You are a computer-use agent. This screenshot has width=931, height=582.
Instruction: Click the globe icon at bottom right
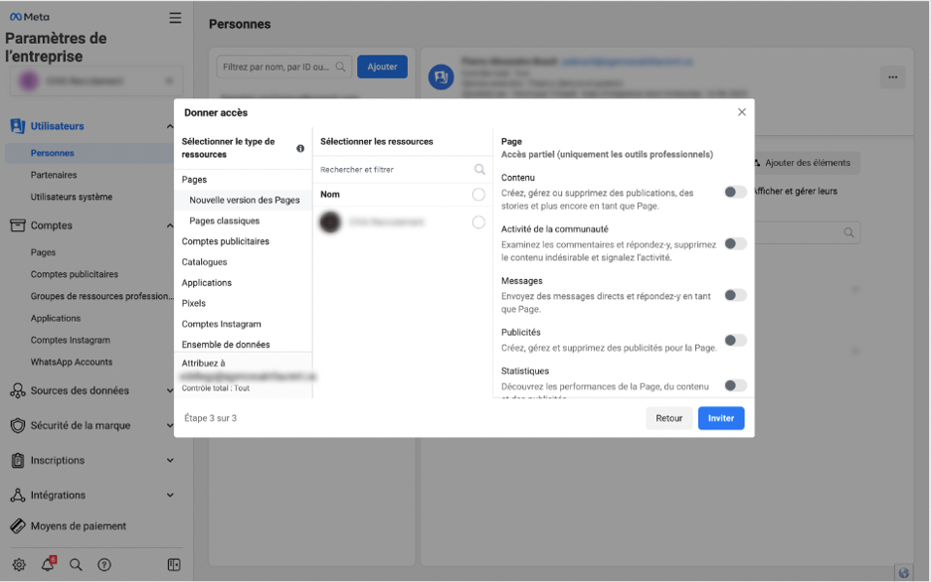(904, 572)
